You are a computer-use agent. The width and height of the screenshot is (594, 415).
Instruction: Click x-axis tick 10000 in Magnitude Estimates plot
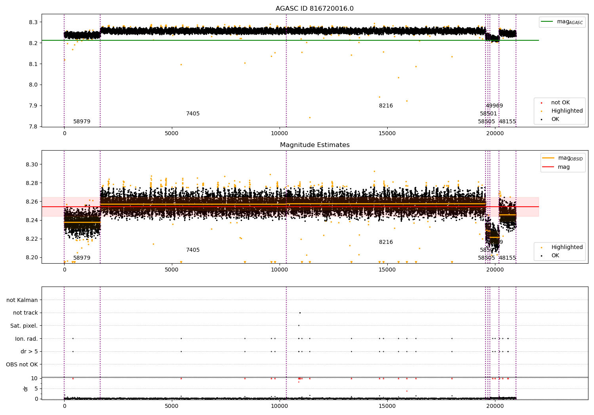click(280, 270)
